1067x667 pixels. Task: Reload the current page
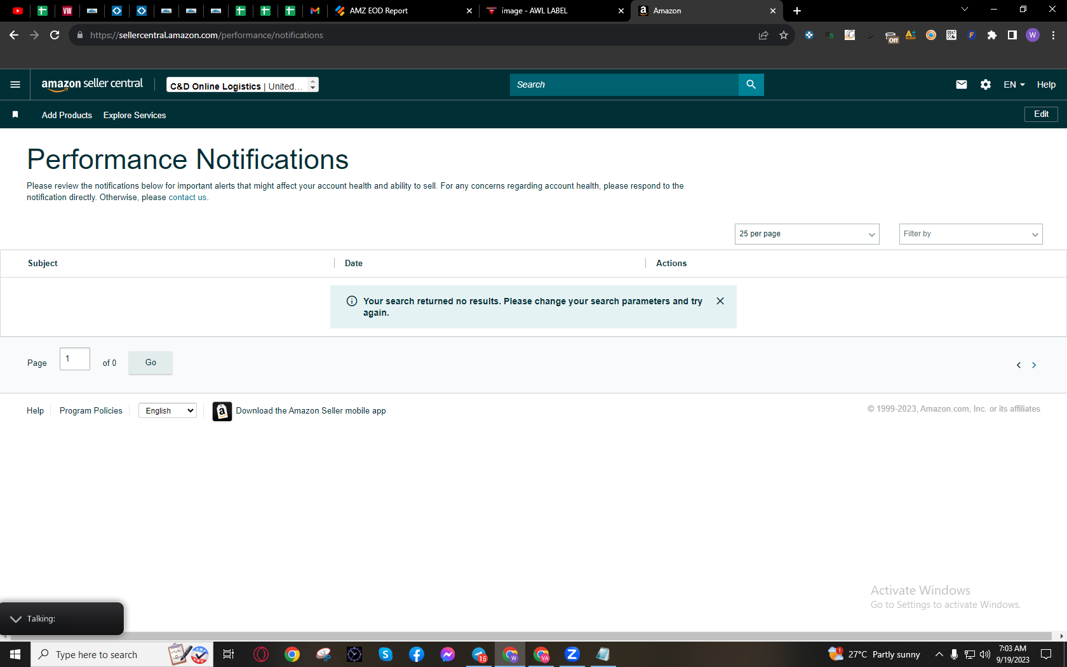pyautogui.click(x=55, y=35)
